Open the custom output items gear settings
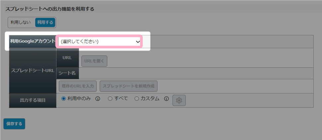Screen dimensions: 322x140 point(179,100)
